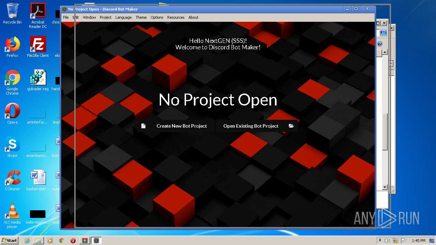The width and height of the screenshot is (436, 245).
Task: Select the Opera desktop icon
Action: 12,114
